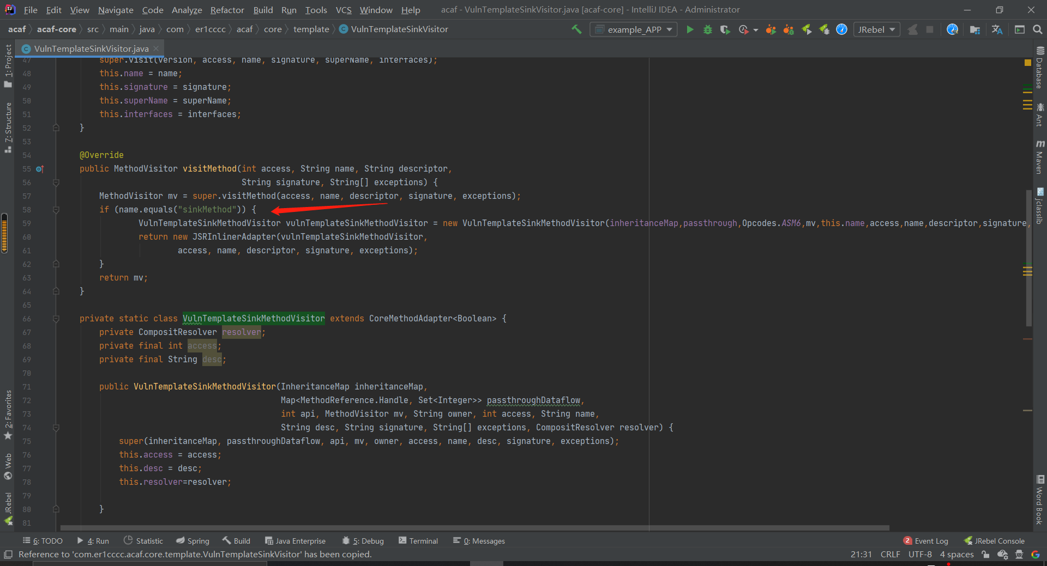Open the Spring tool window
The width and height of the screenshot is (1047, 566).
pos(192,541)
